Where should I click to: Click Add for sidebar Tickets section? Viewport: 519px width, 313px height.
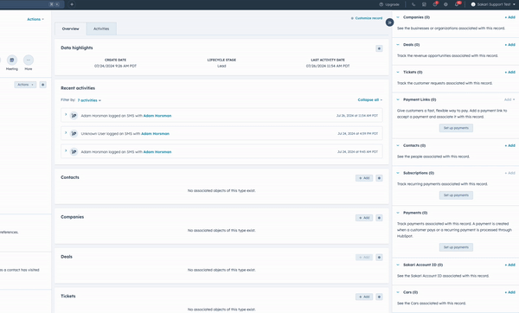(509, 72)
